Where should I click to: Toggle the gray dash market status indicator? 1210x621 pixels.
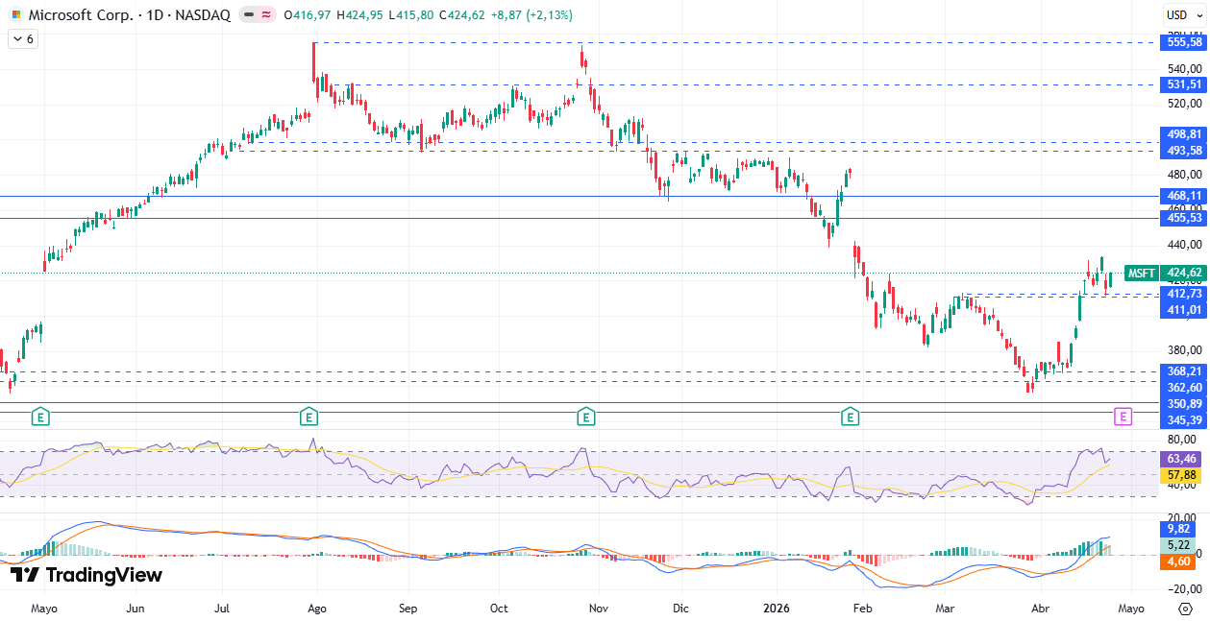tap(248, 15)
